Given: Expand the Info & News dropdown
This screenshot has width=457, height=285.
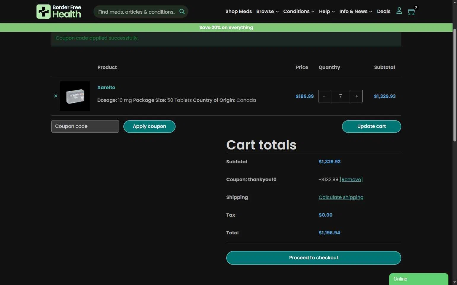Looking at the screenshot, I should tap(356, 11).
